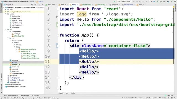
Task: Click the Build project hammer icon
Action: coord(114,2)
